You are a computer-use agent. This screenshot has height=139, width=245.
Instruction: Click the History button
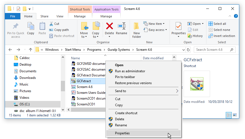tap(195, 36)
